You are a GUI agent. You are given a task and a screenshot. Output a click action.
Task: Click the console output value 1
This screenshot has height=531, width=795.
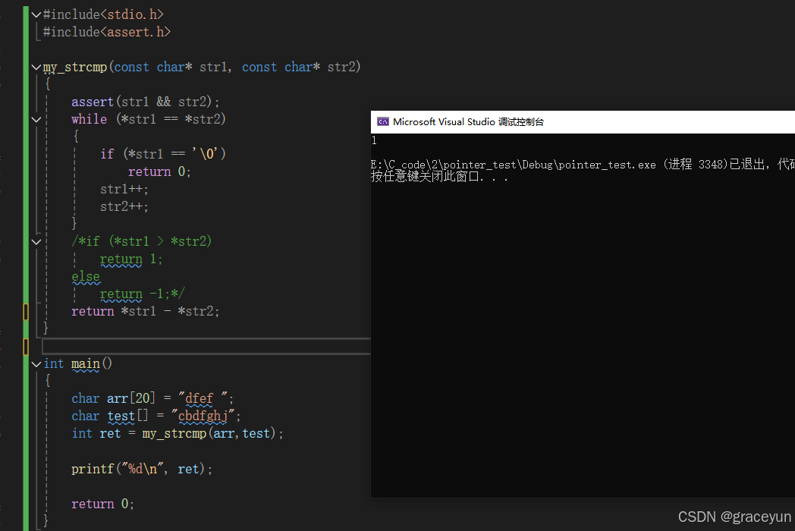coord(374,140)
